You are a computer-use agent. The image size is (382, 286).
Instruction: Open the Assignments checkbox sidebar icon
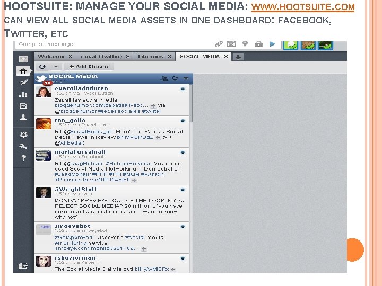(23, 106)
